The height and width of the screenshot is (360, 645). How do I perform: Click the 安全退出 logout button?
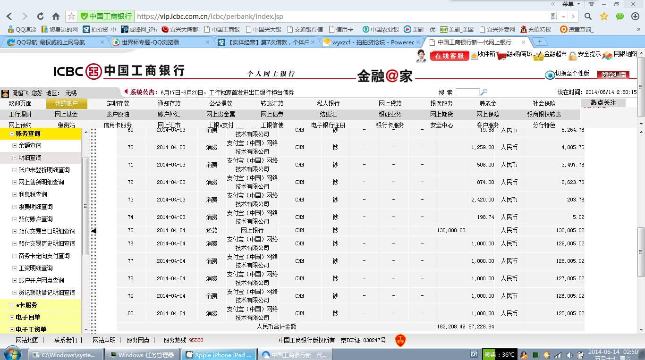click(x=613, y=75)
